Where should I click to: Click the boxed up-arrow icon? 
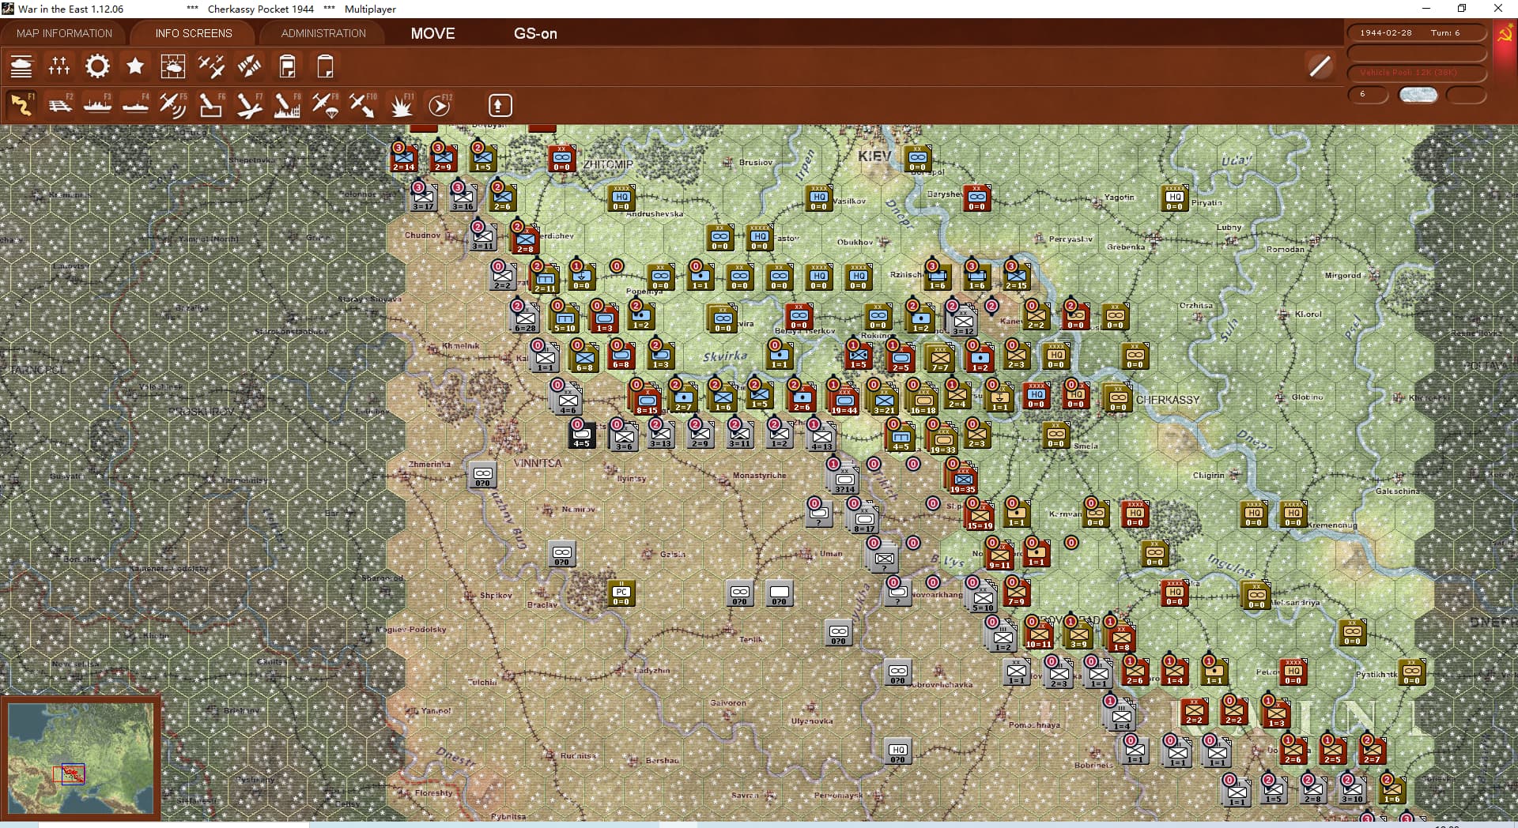(499, 105)
